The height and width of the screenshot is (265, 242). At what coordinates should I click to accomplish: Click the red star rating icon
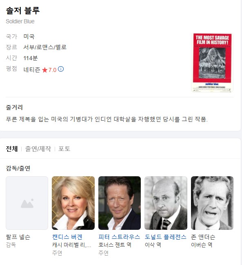pos(45,70)
